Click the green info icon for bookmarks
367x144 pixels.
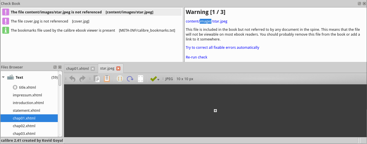pyautogui.click(x=6, y=30)
